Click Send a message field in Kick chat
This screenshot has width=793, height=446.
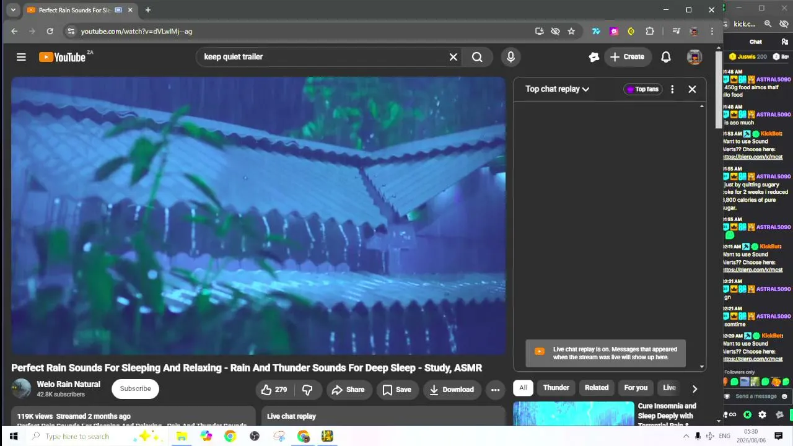755,396
